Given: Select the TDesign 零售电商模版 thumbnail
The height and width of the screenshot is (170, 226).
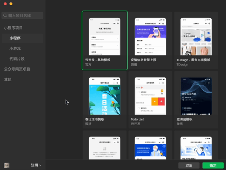Looking at the screenshot, I should 196,36.
